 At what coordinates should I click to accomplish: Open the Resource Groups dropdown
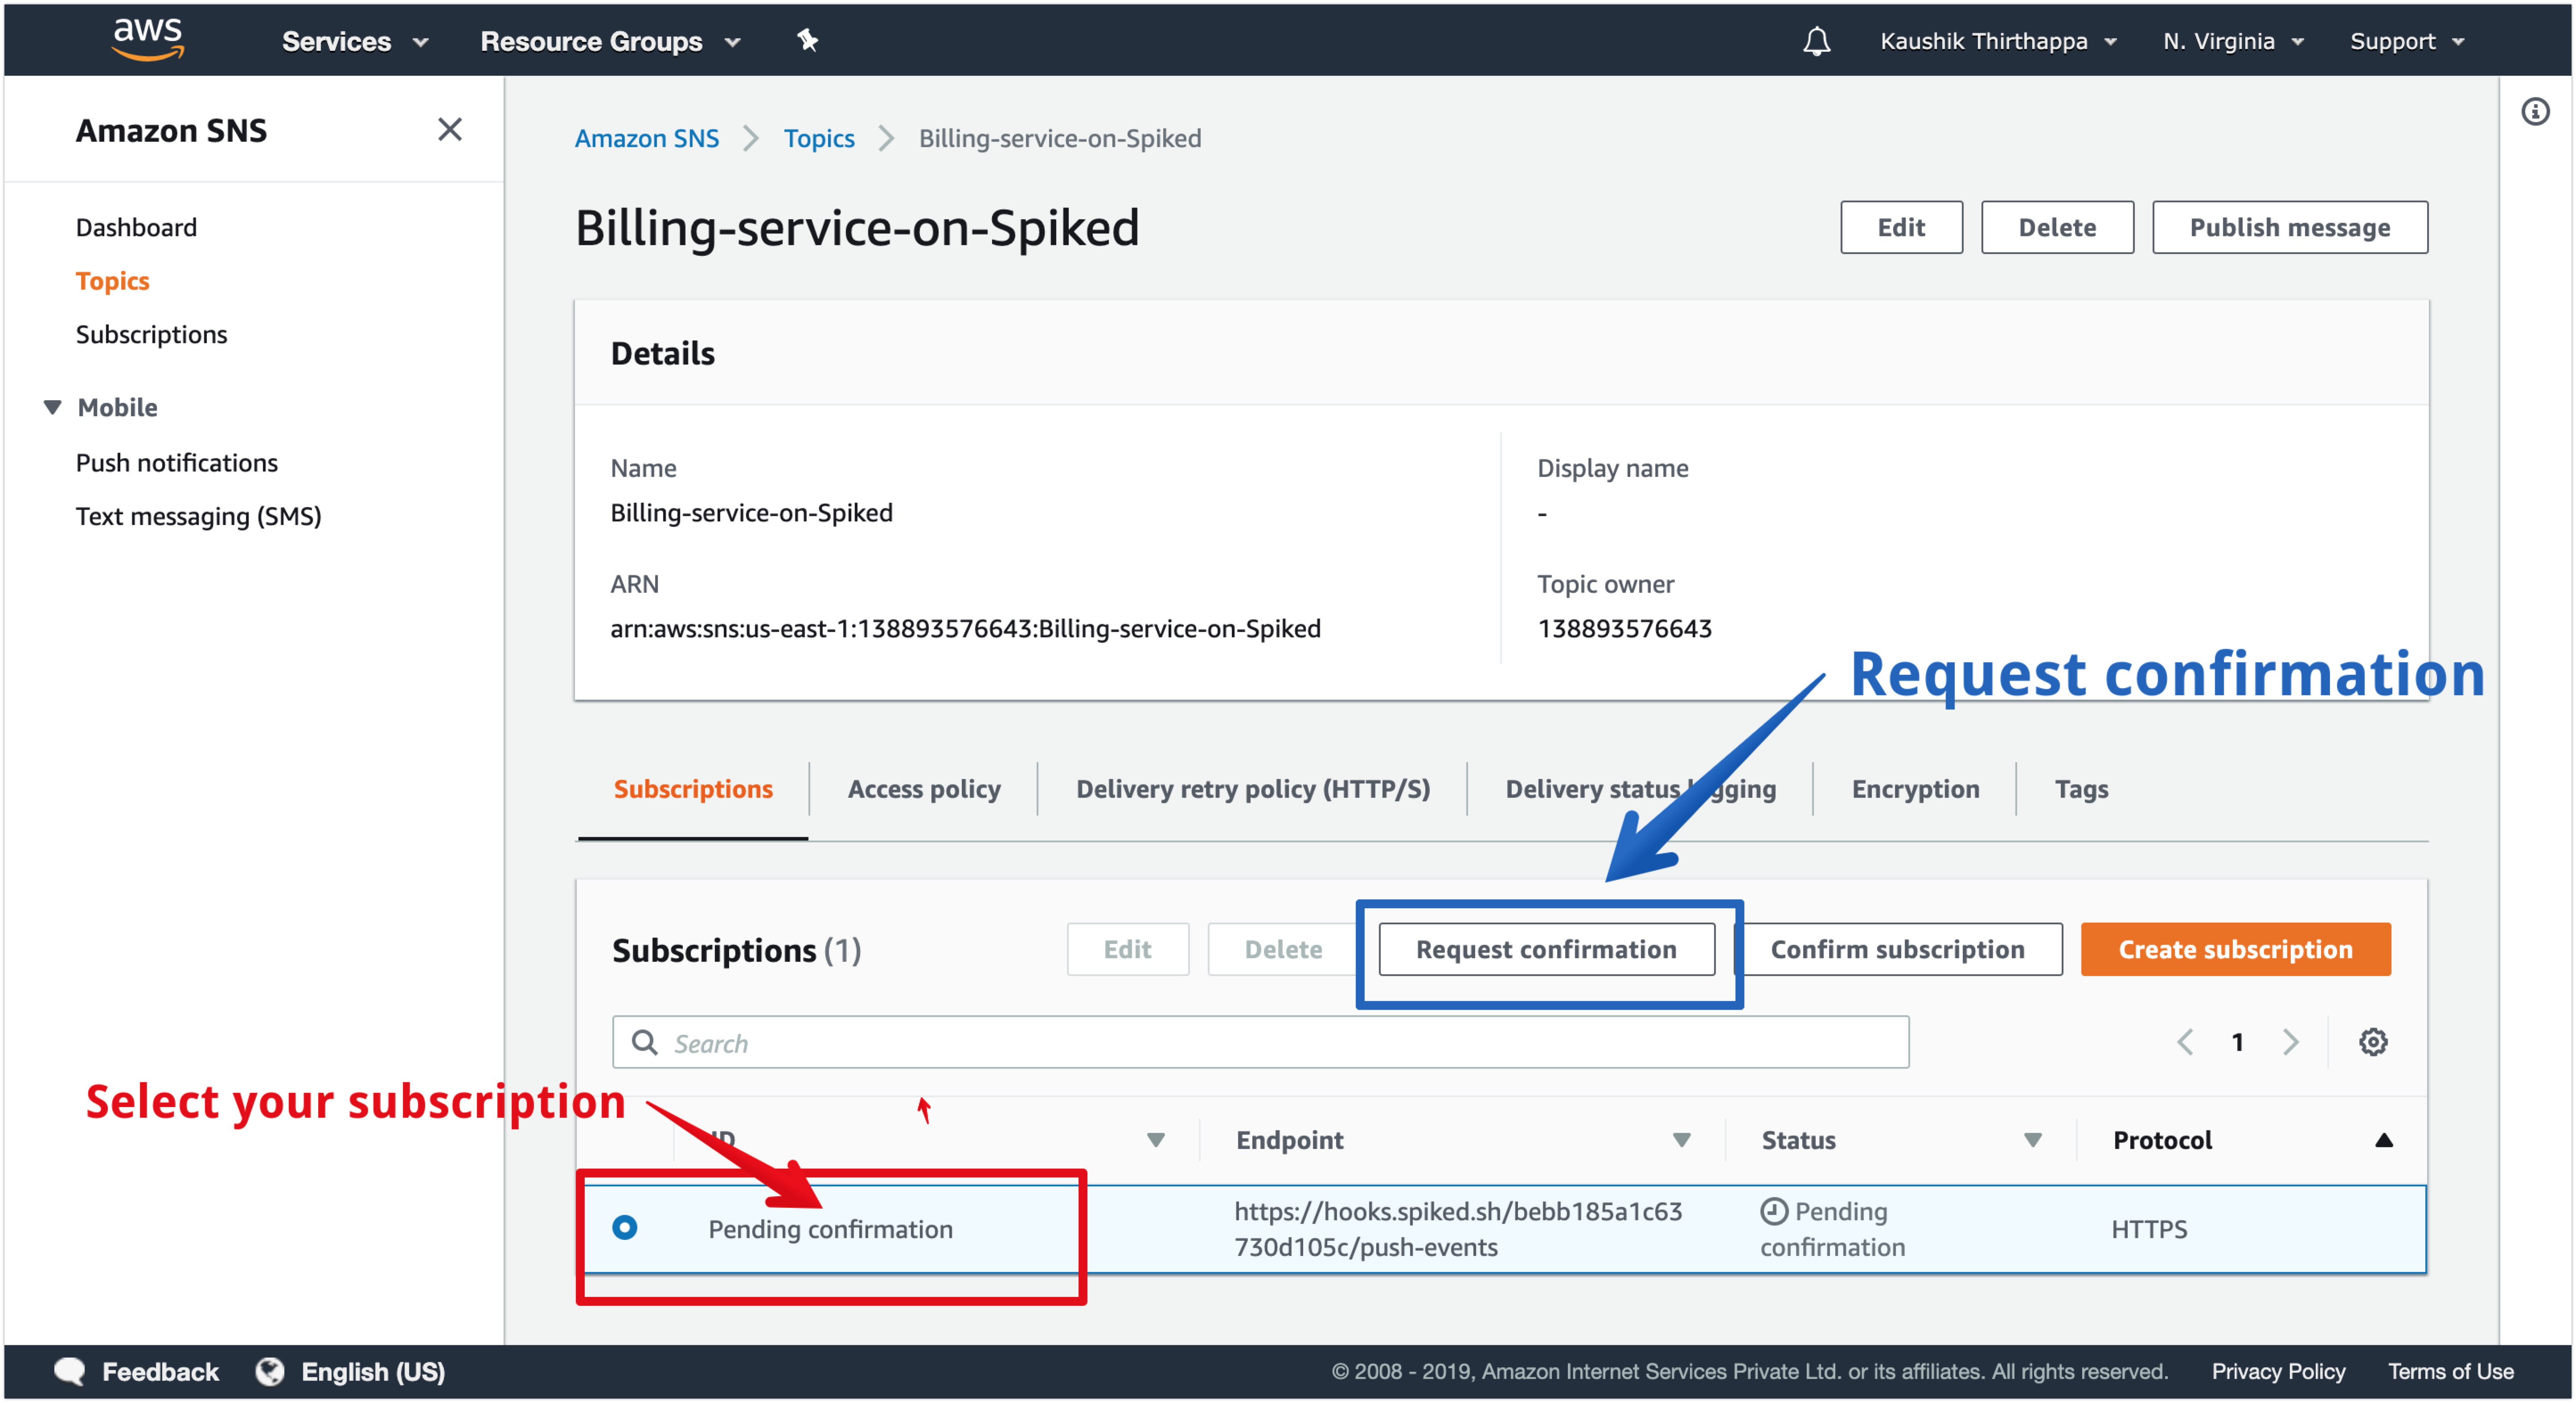[610, 41]
